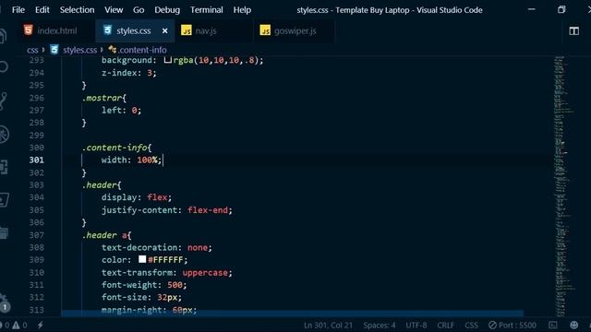Click Ln 301, Col 21 status item
Screen dimensions: 591x332
click(328, 326)
